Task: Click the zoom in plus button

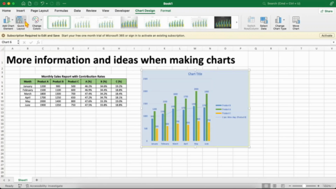Action: point(318,186)
